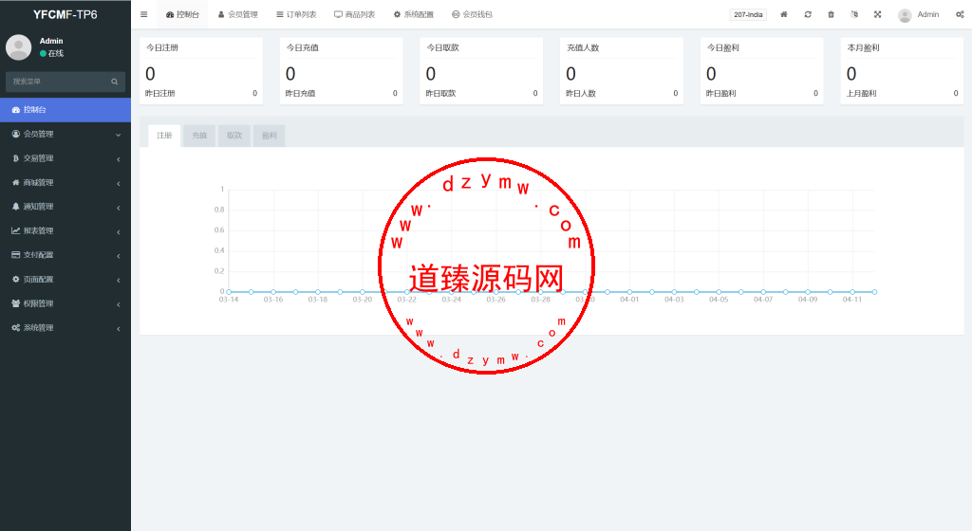Click the 0.8 y-axis label
Viewport: 972px width, 531px height.
(x=219, y=210)
